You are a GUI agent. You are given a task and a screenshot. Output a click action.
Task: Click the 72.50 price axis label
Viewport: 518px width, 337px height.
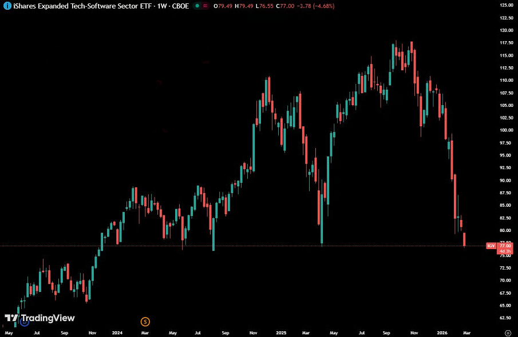coord(507,268)
